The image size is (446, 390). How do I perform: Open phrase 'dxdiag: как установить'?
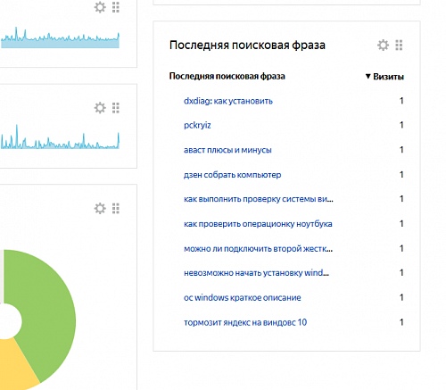point(228,101)
